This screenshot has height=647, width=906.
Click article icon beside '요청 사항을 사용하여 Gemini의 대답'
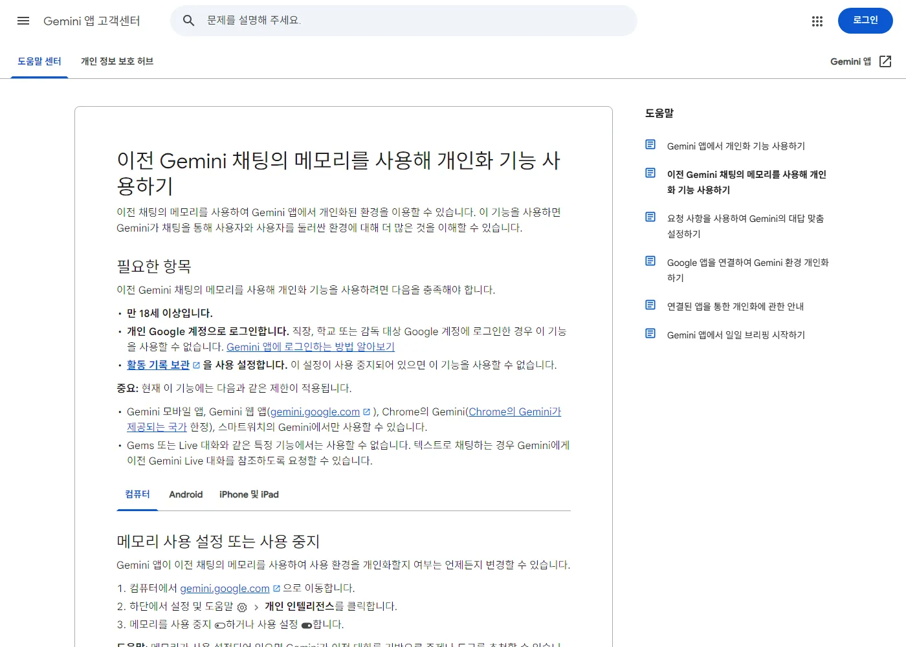[x=650, y=217]
